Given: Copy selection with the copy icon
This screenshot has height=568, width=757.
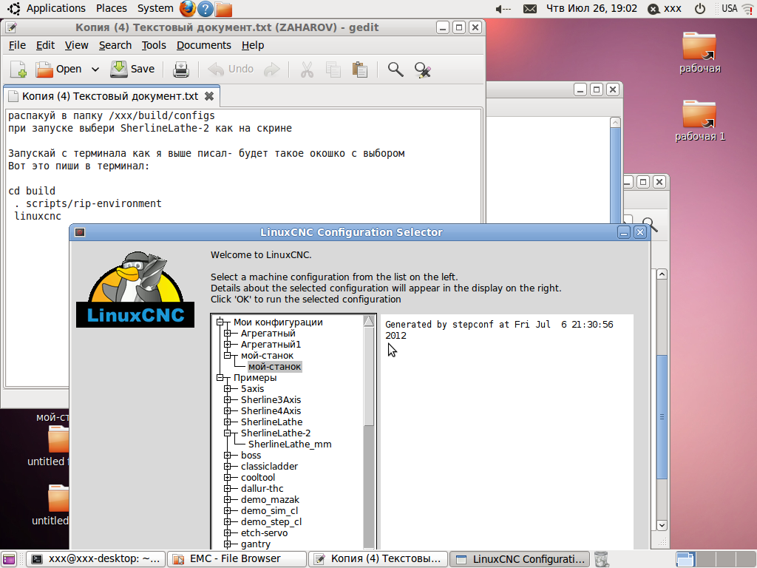Looking at the screenshot, I should (333, 70).
